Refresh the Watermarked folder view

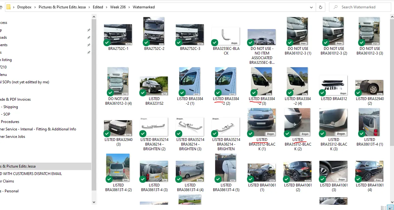click(320, 7)
